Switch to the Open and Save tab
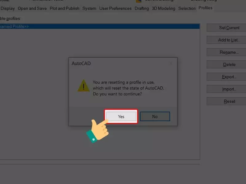246x184 pixels. pyautogui.click(x=32, y=8)
